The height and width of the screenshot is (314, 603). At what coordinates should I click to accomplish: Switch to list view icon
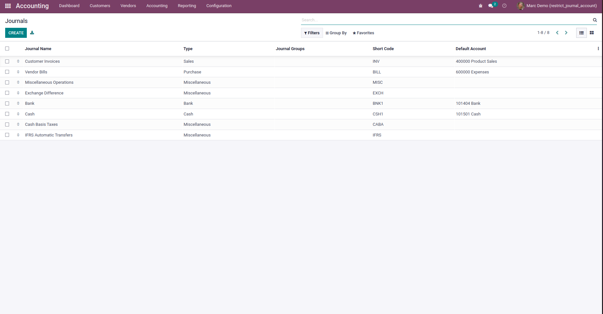pyautogui.click(x=581, y=33)
